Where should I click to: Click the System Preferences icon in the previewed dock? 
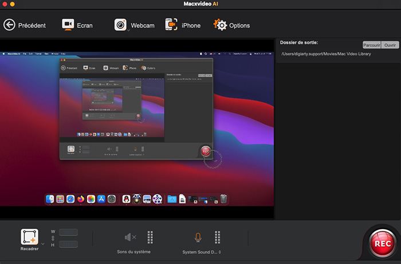[x=112, y=199]
